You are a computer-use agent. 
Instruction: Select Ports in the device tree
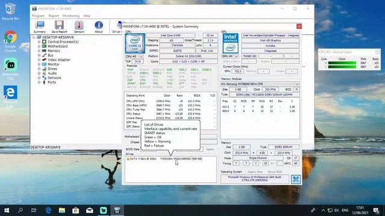(x=52, y=82)
